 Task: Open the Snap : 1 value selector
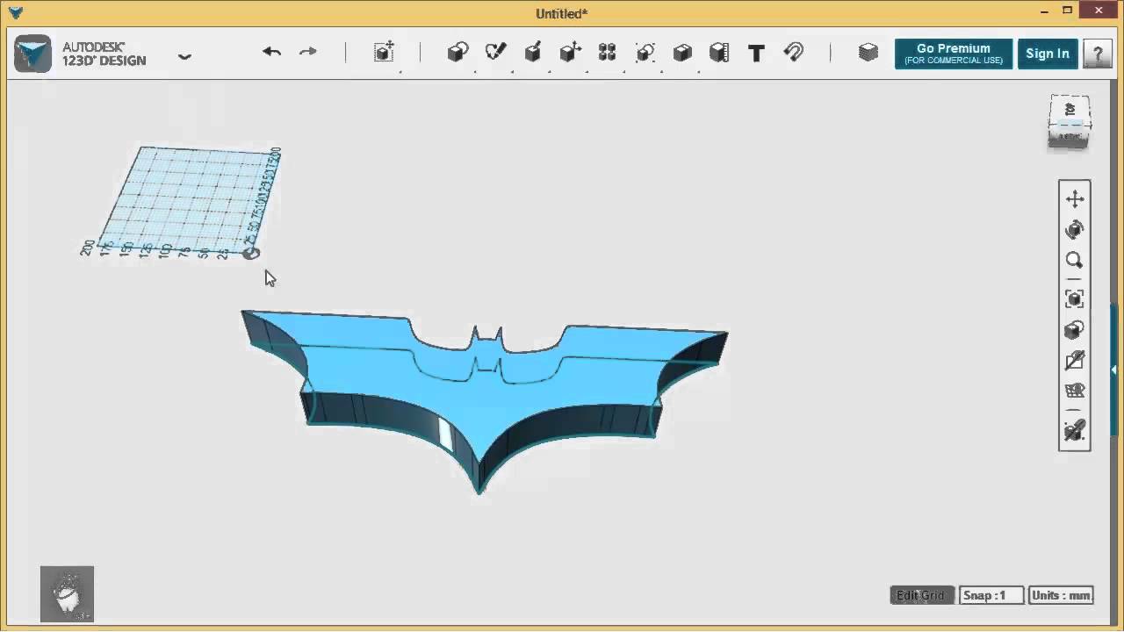tap(991, 595)
